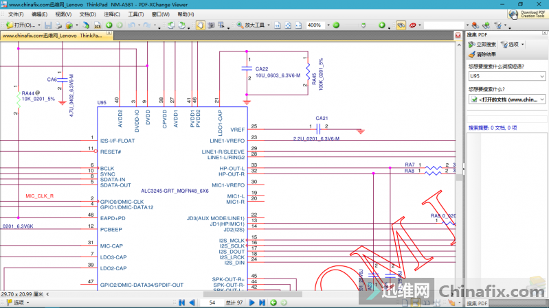549x308 pixels.
Task: Click the 立即搜索 search now button
Action: pyautogui.click(x=482, y=45)
